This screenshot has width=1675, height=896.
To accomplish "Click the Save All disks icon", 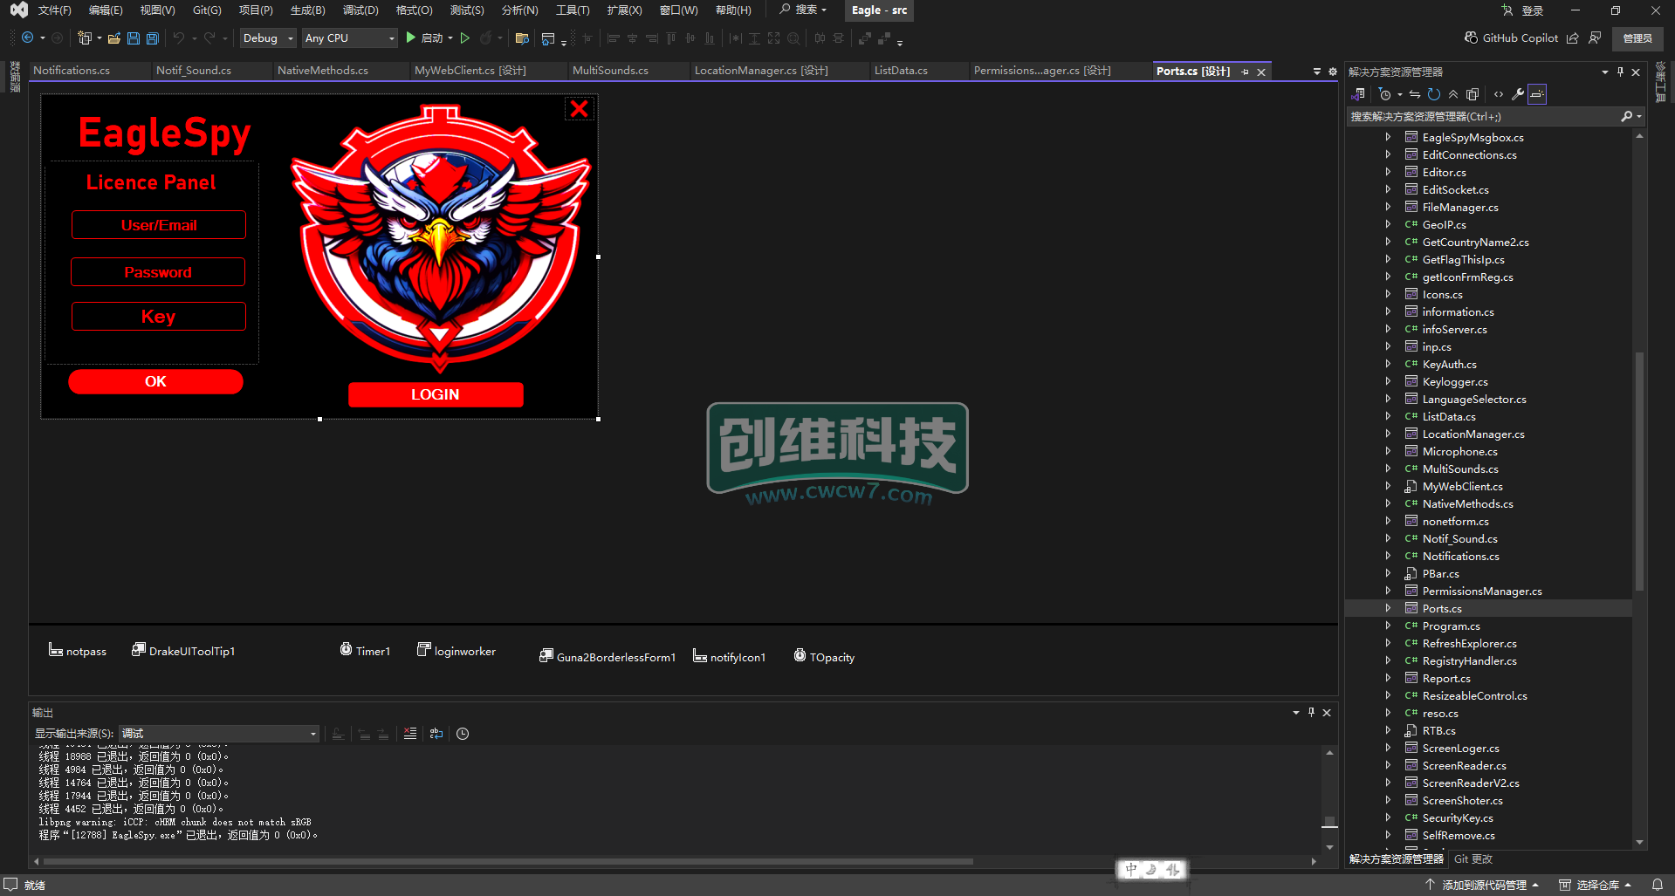I will click(153, 38).
